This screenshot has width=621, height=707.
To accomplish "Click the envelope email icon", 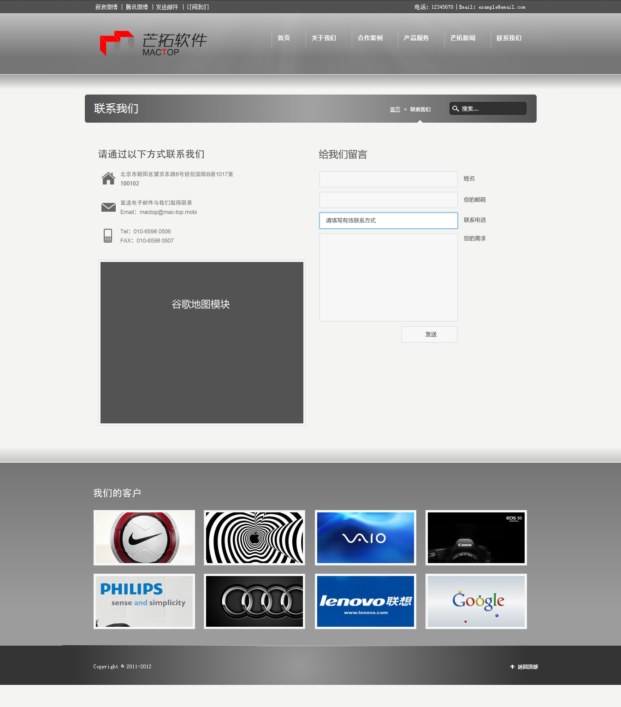I will [108, 207].
